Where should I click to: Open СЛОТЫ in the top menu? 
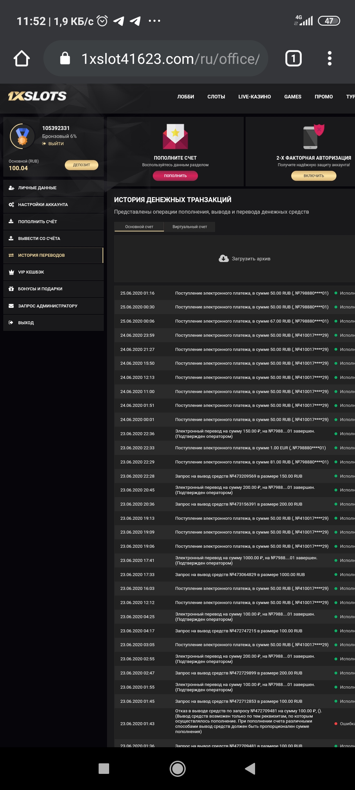[216, 97]
